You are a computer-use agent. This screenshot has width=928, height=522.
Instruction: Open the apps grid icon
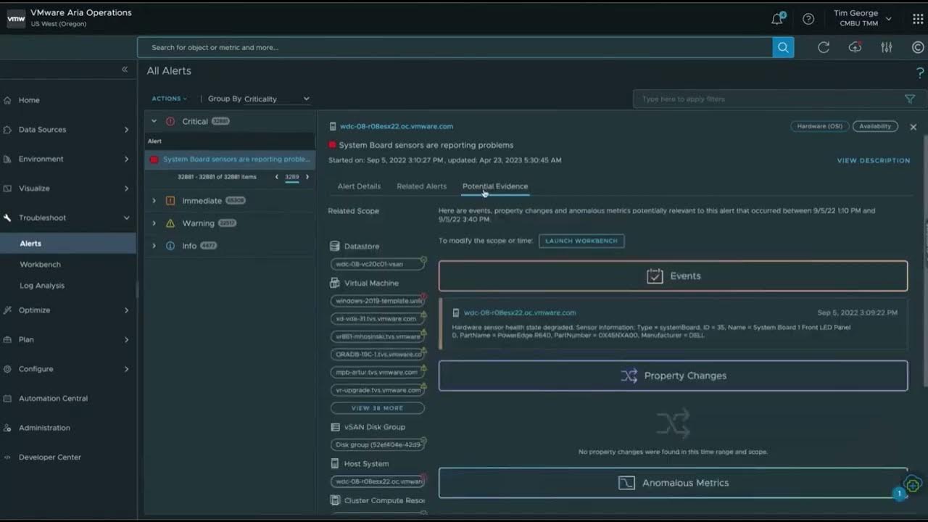(x=918, y=19)
